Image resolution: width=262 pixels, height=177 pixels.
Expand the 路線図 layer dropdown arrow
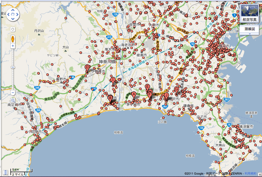pos(250,34)
